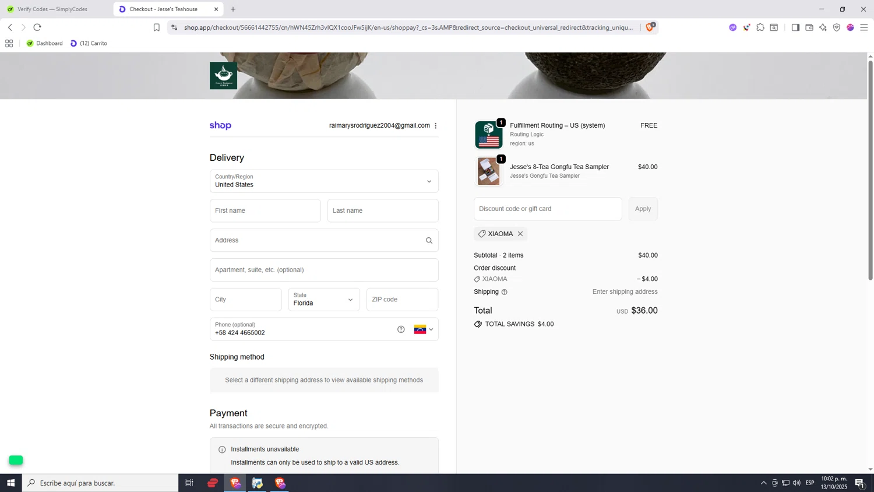The height and width of the screenshot is (492, 874).
Task: Click the Apply discount button
Action: (x=643, y=209)
